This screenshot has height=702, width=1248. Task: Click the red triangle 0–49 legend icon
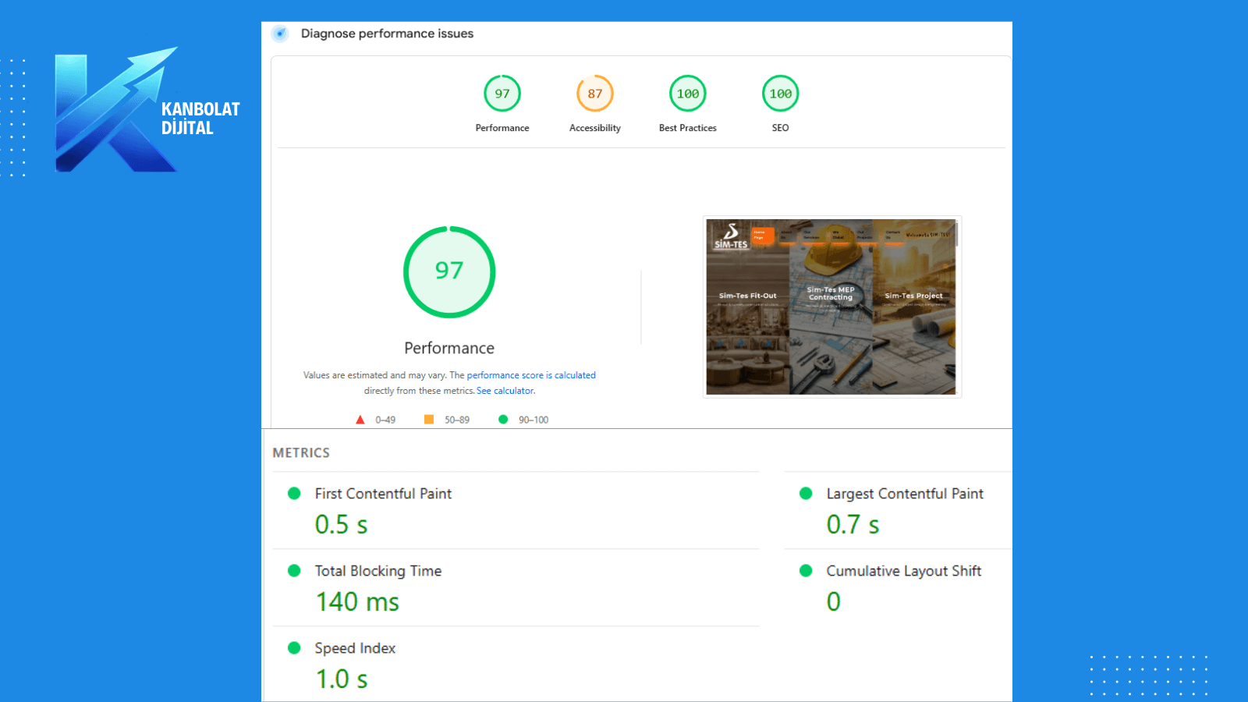[360, 420]
